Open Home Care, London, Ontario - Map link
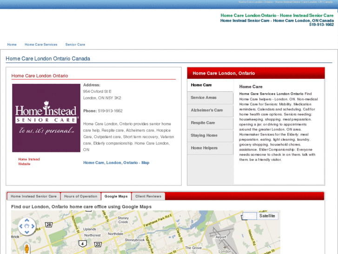This screenshot has width=338, height=254. coord(116,163)
